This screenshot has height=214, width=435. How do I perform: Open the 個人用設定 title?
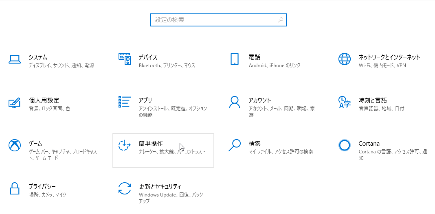tap(44, 100)
